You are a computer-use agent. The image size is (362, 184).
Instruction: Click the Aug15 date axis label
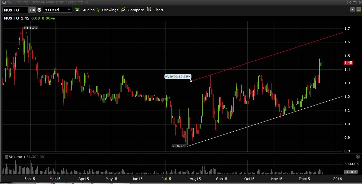tap(195, 179)
